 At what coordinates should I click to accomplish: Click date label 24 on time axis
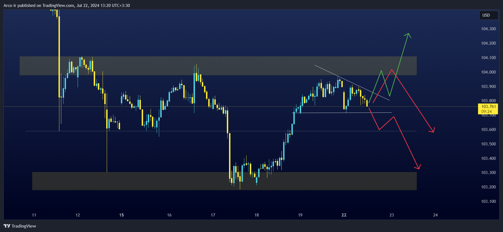[x=435, y=215]
